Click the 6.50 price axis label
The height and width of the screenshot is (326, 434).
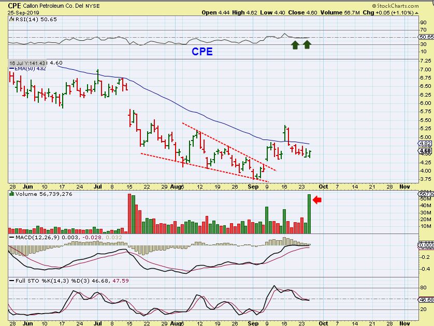[x=425, y=86]
